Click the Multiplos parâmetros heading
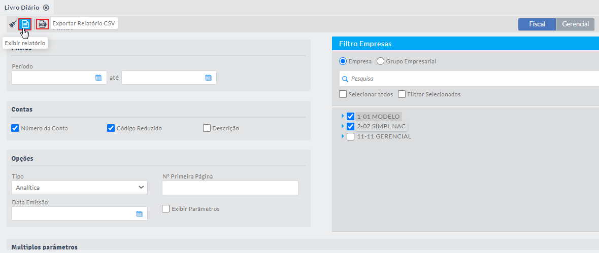This screenshot has width=599, height=253. [45, 247]
